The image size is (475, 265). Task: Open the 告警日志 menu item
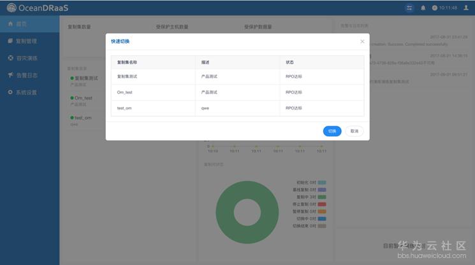click(x=30, y=75)
